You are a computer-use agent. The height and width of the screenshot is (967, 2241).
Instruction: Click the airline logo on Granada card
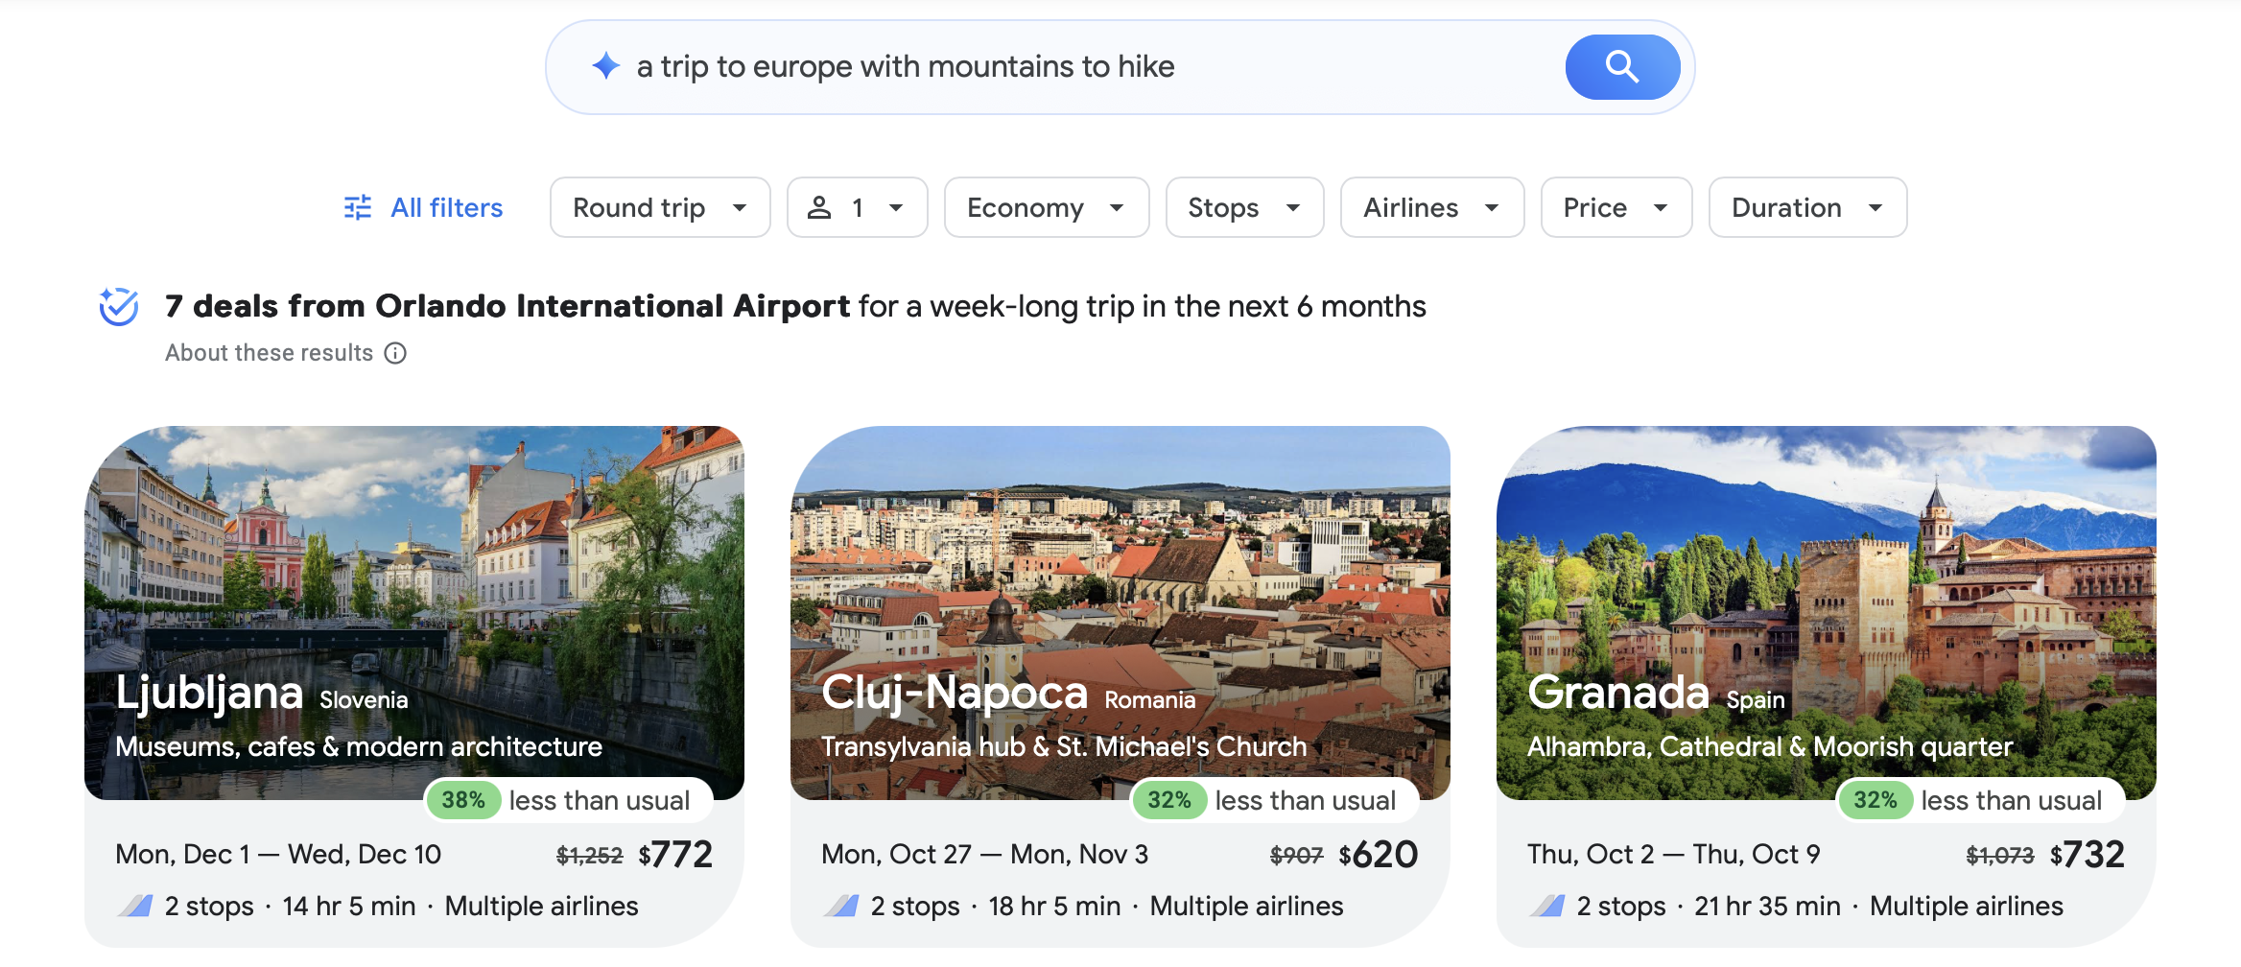point(1547,906)
